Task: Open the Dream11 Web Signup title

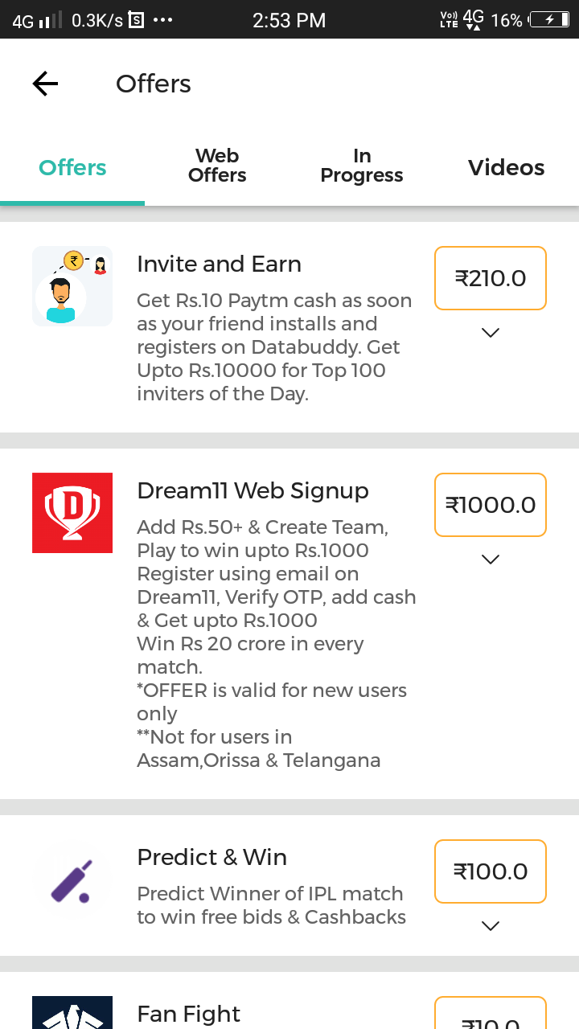Action: tap(253, 490)
